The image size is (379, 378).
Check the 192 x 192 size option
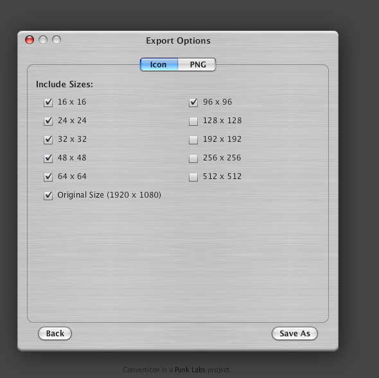193,140
